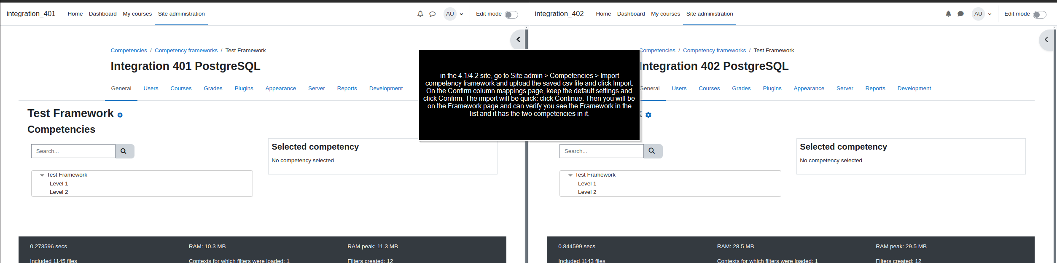
Task: Select Server tab in integration_401 admin
Action: point(316,89)
